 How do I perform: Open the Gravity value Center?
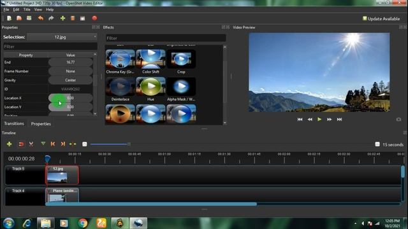click(70, 80)
